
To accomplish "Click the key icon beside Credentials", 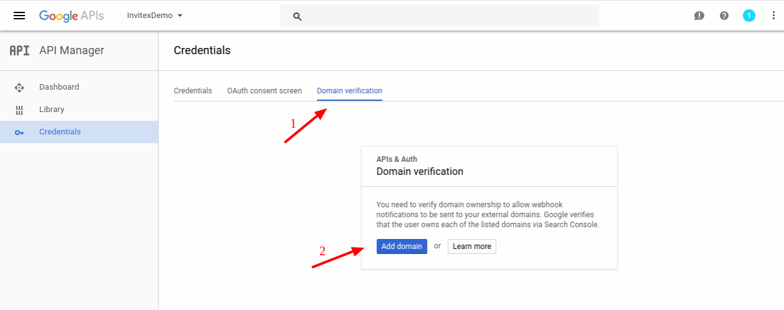I will tap(19, 133).
